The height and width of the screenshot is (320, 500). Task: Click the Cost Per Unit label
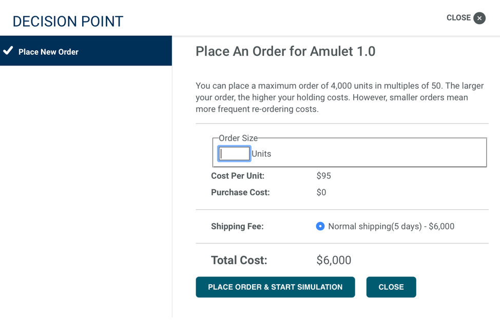(238, 176)
